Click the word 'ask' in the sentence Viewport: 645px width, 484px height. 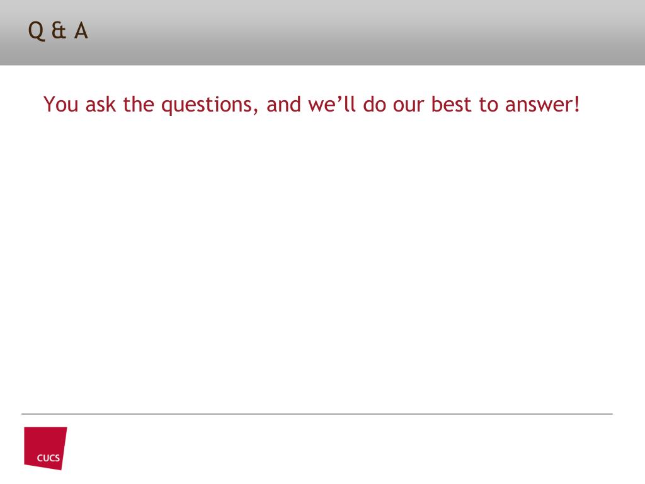point(101,104)
